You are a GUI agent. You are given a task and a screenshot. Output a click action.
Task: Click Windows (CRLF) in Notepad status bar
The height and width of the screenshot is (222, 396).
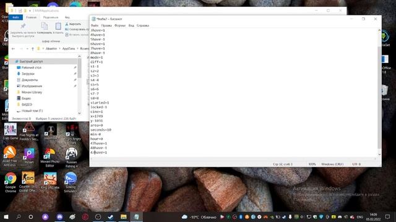pos(332,164)
